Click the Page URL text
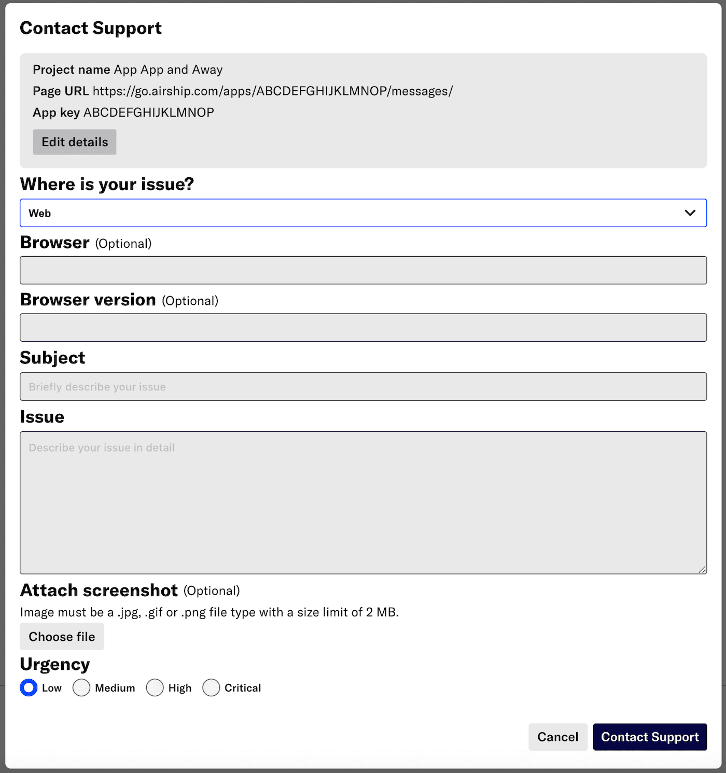 pos(273,91)
